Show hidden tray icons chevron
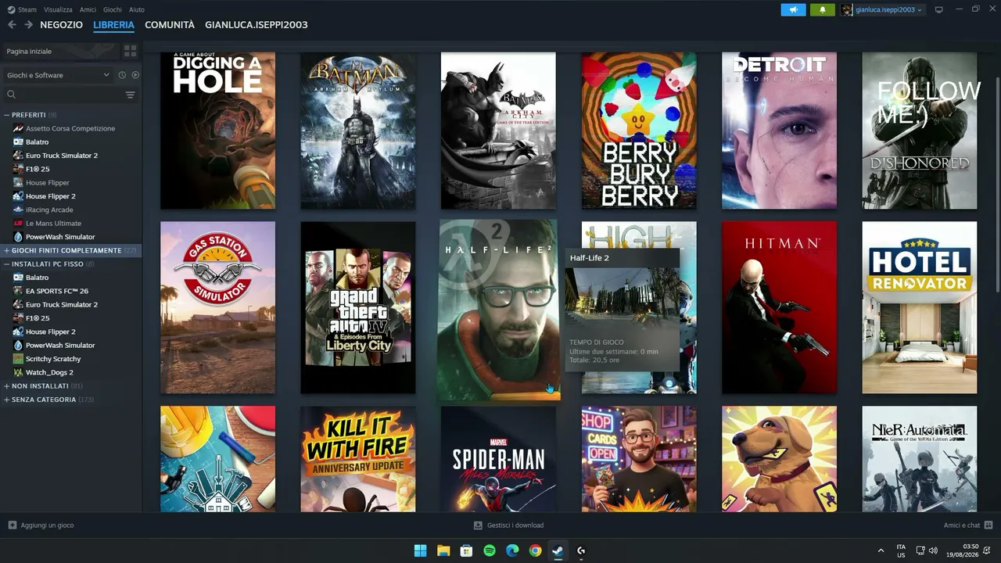The width and height of the screenshot is (1001, 563). point(881,550)
